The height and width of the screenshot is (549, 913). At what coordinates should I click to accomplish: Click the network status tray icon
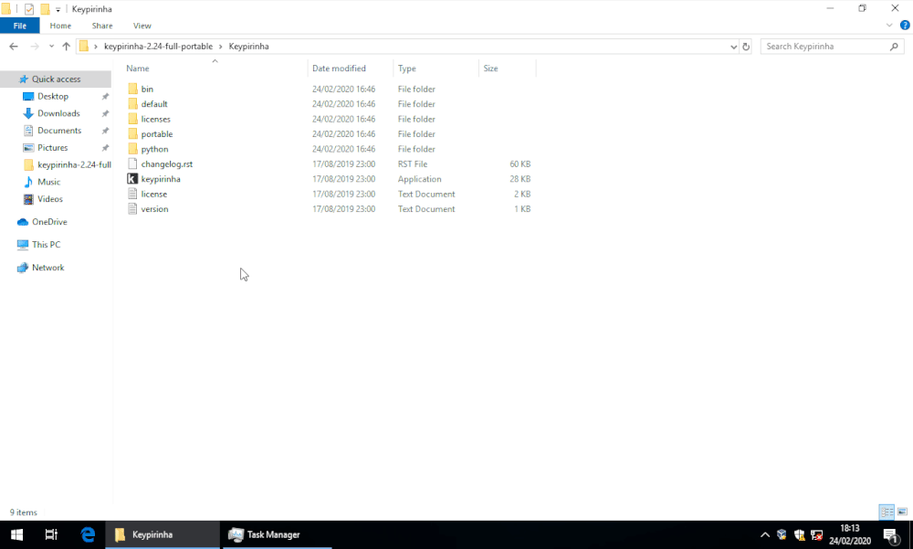click(x=816, y=534)
